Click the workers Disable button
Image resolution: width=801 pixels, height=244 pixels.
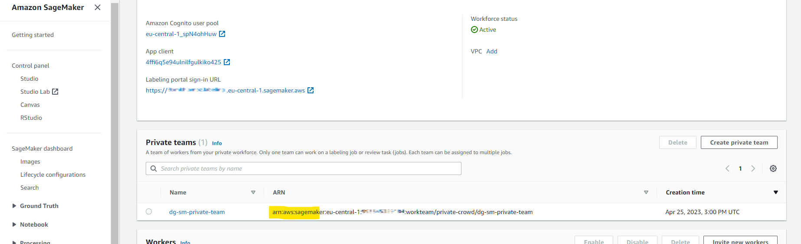[x=638, y=241]
